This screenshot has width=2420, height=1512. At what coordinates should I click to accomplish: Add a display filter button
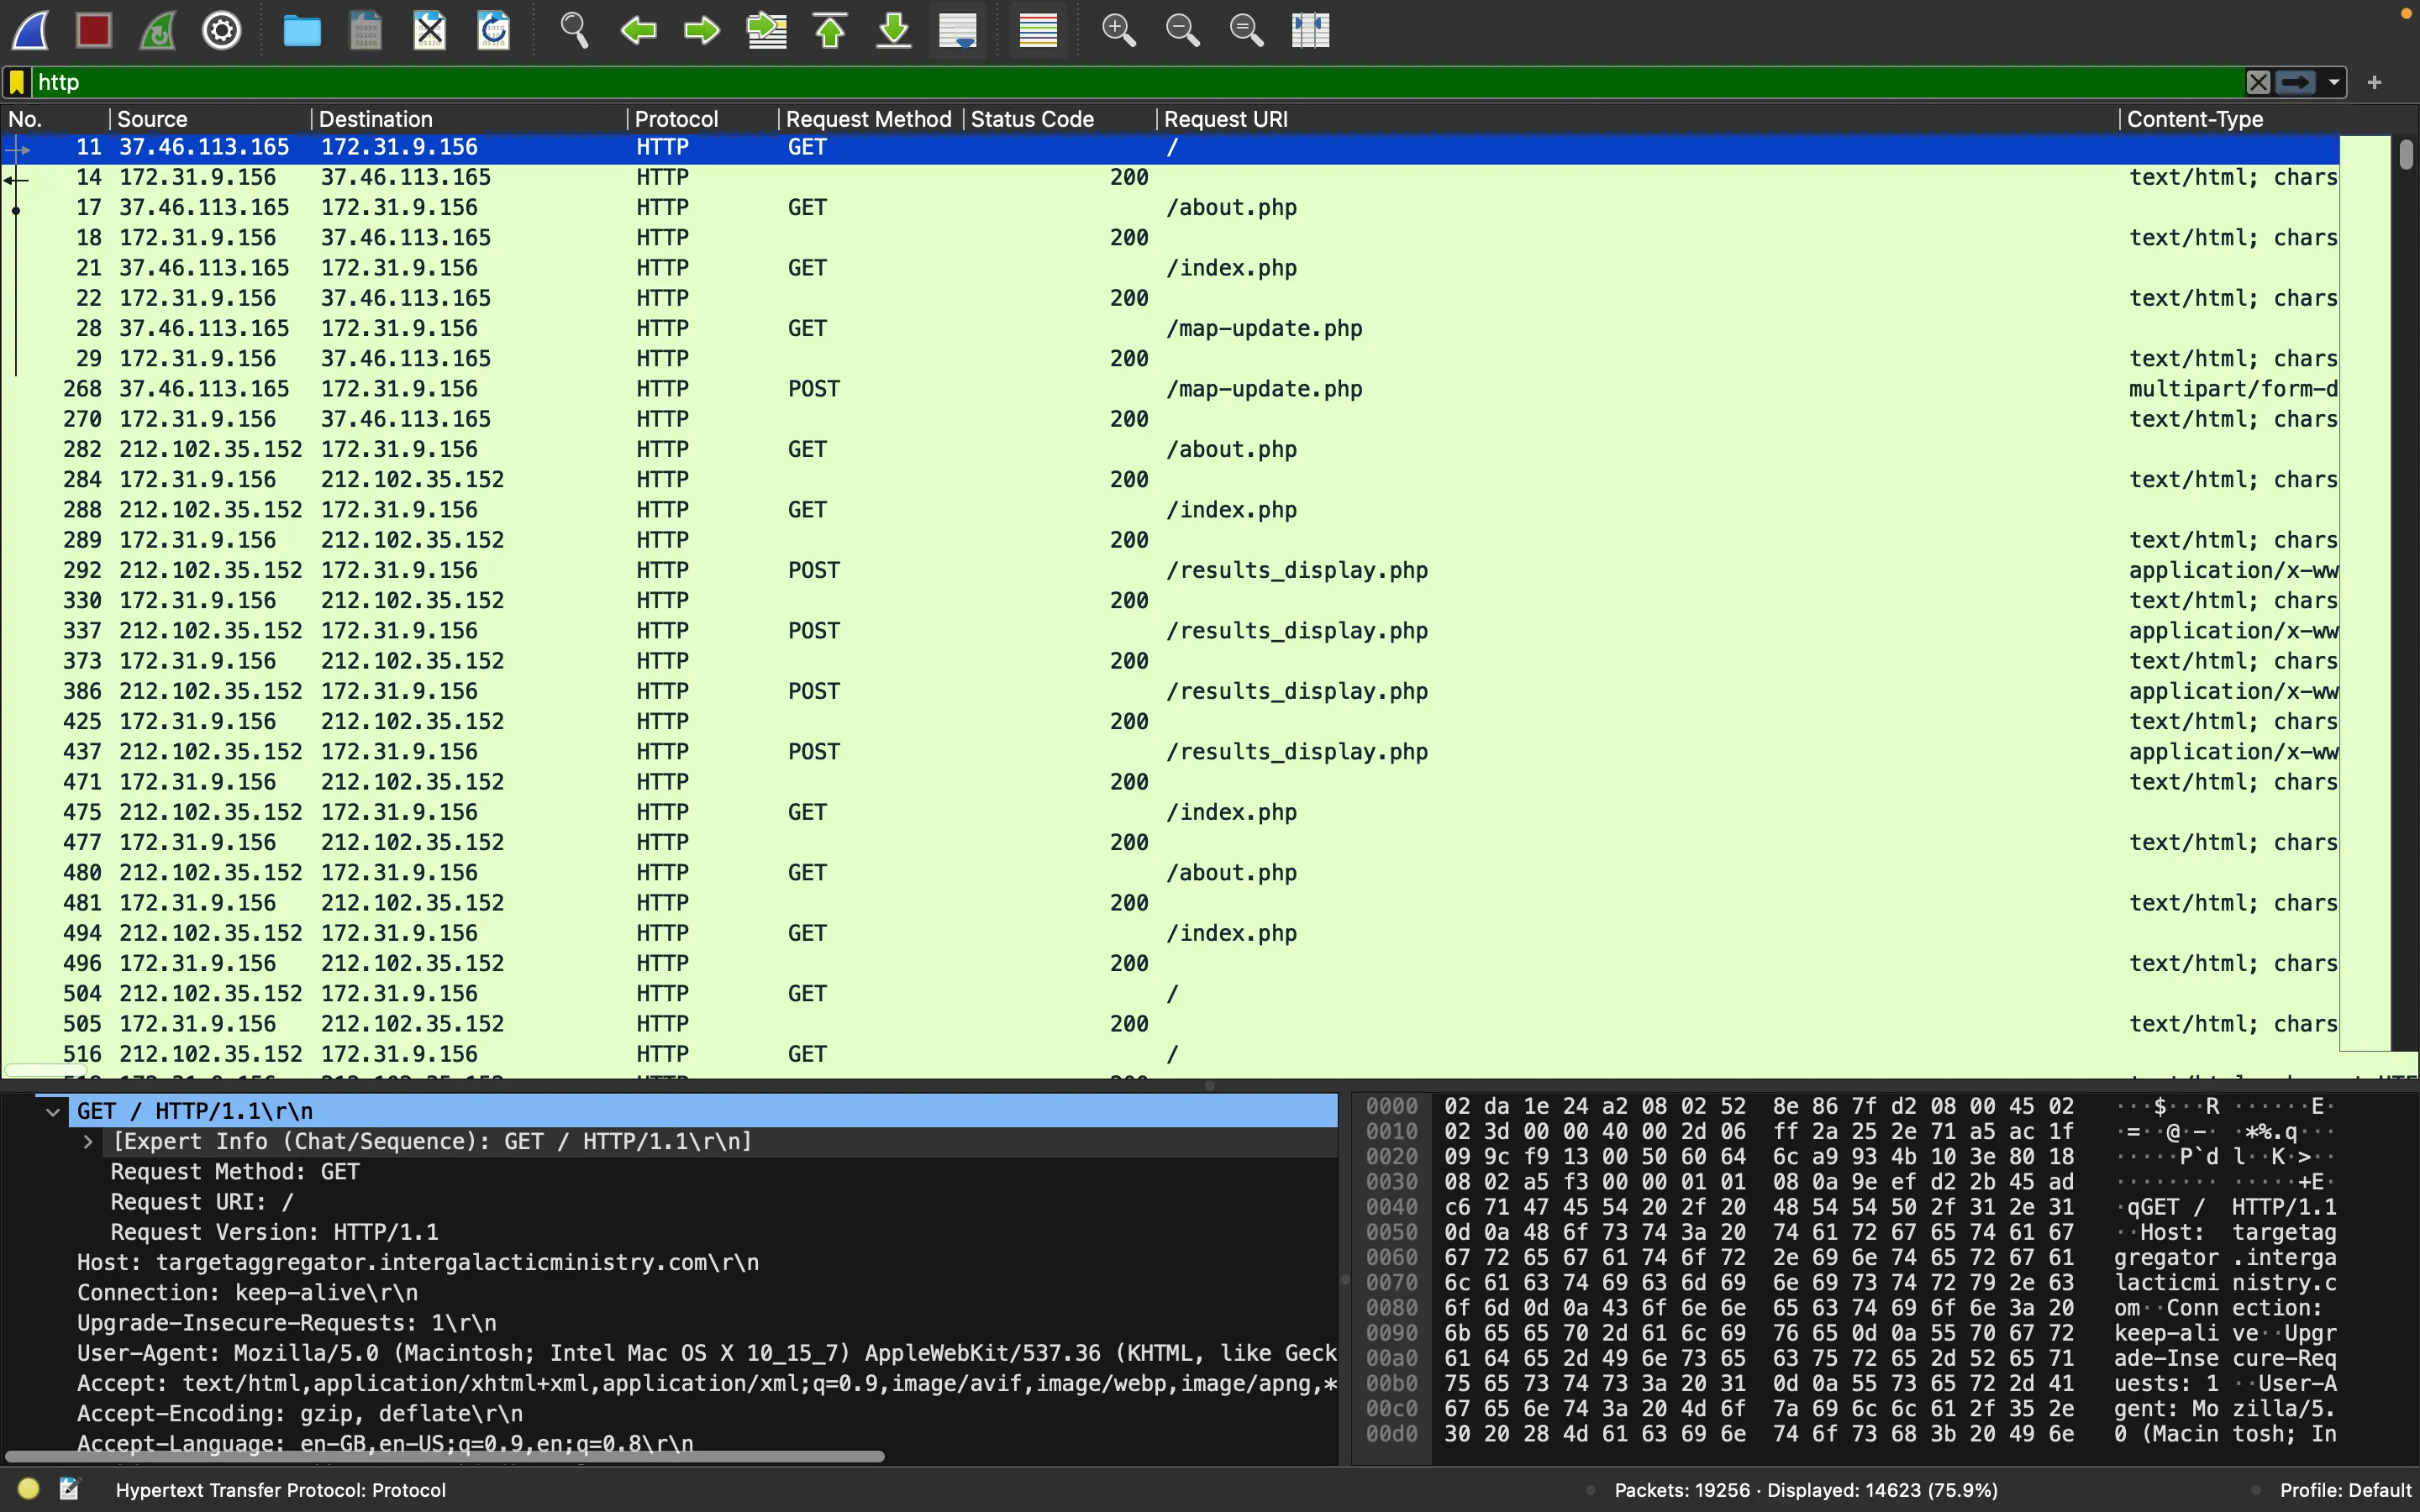point(2375,82)
